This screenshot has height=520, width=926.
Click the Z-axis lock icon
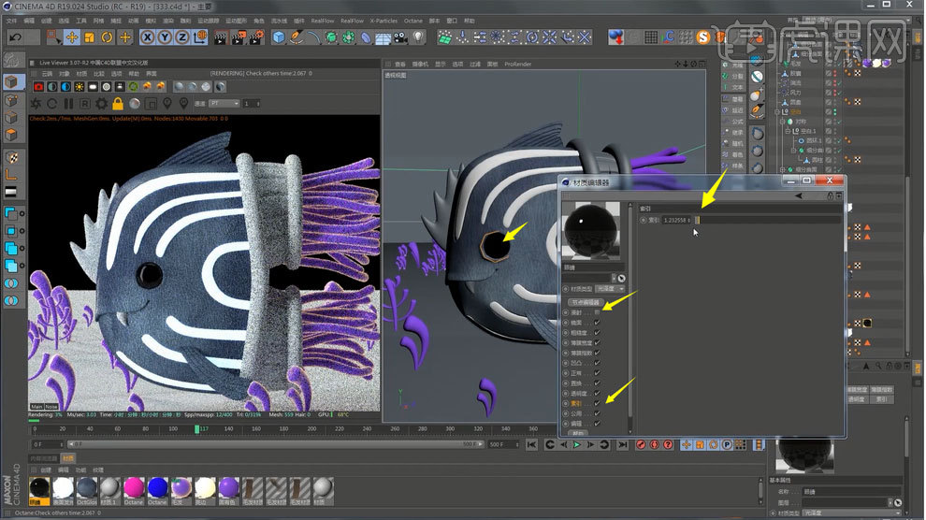(x=182, y=37)
